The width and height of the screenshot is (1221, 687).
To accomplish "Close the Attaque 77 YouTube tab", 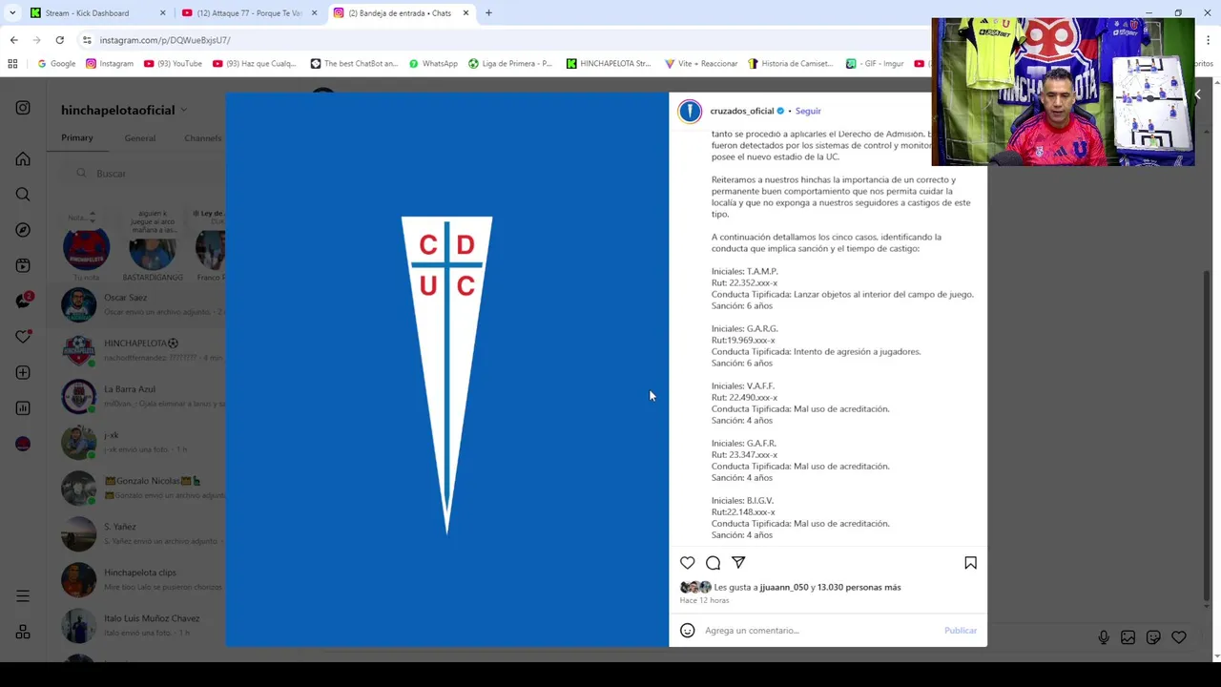I will click(314, 13).
